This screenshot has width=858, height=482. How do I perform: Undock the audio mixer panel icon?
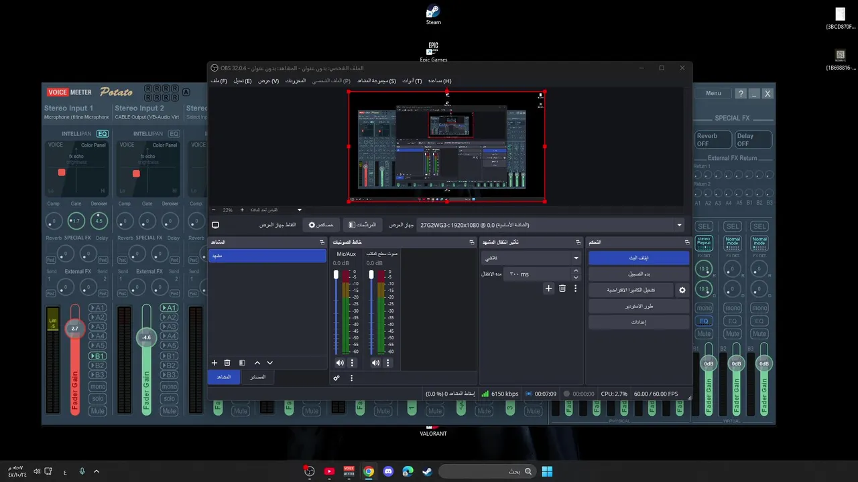[471, 242]
